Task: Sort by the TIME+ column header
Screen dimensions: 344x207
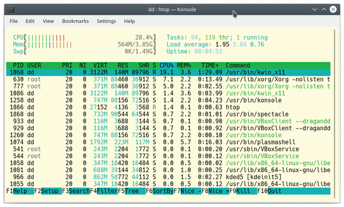Action: pos(210,65)
